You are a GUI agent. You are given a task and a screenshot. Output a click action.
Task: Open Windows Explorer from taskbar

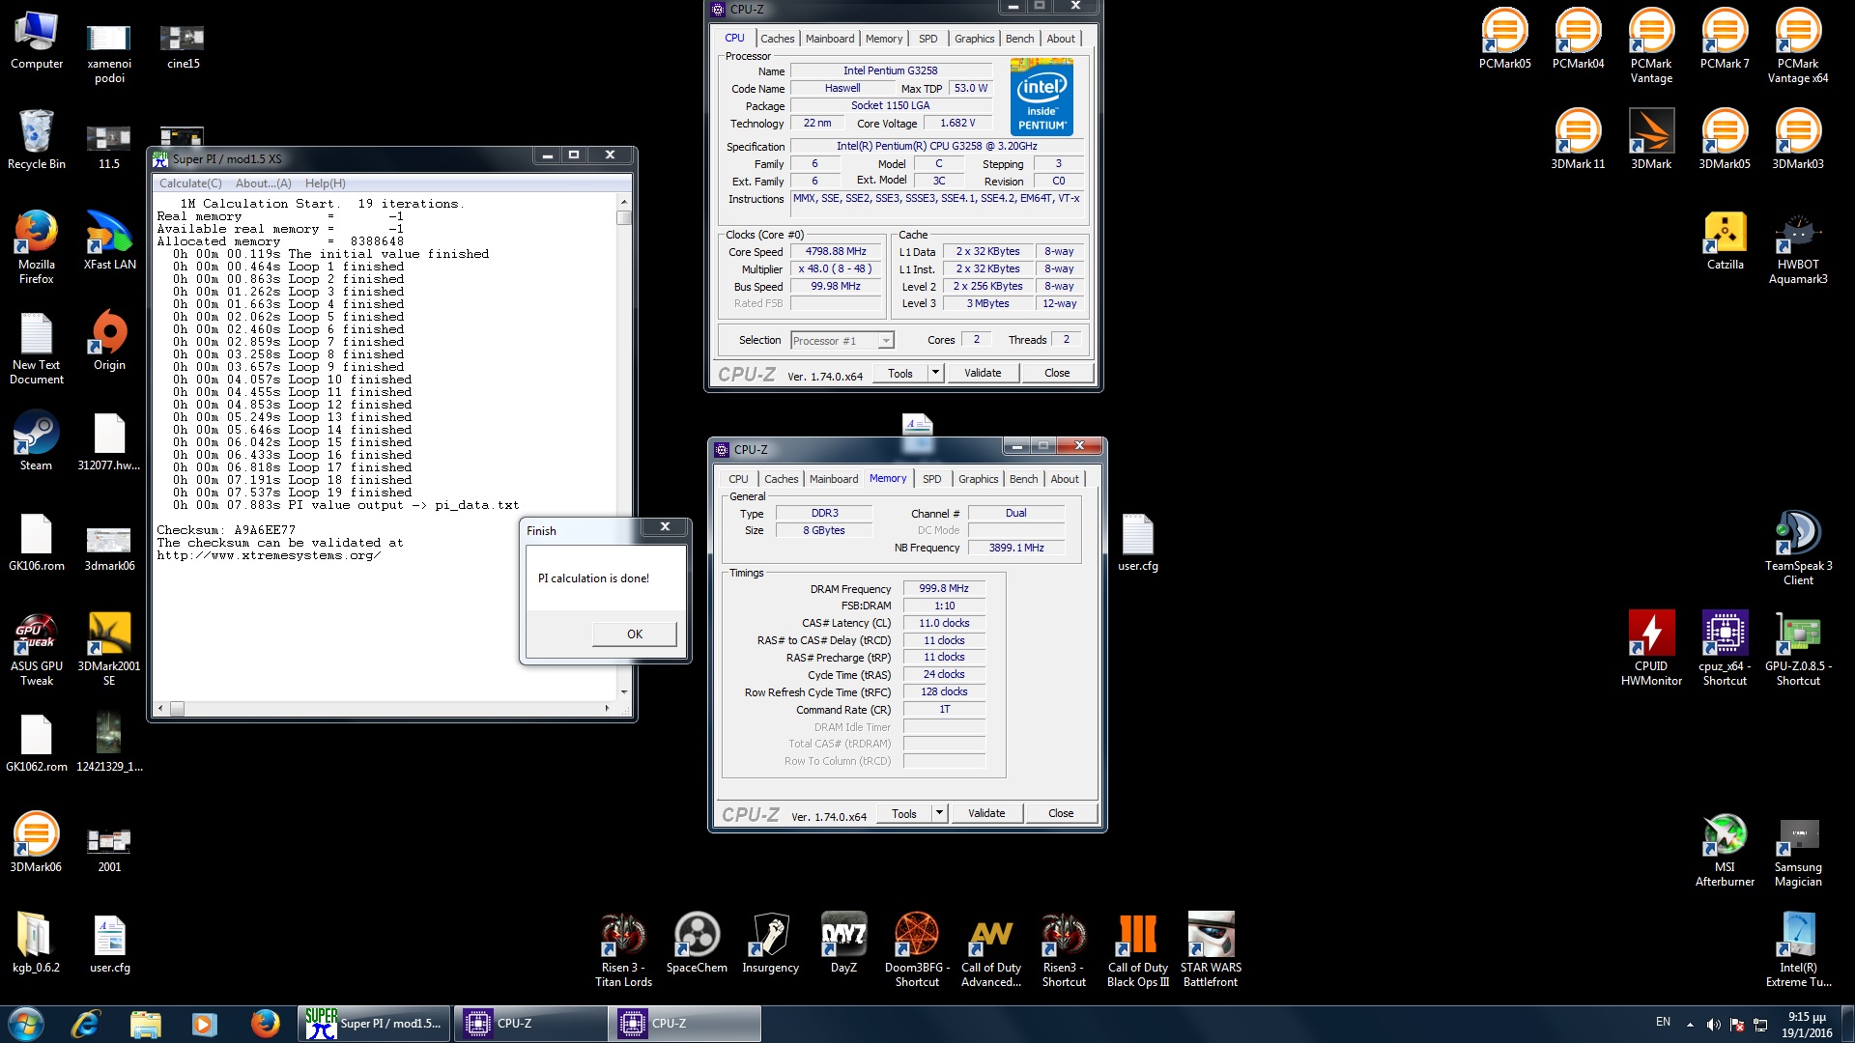(145, 1024)
